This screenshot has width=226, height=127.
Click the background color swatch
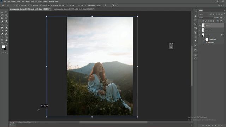click(x=6, y=49)
